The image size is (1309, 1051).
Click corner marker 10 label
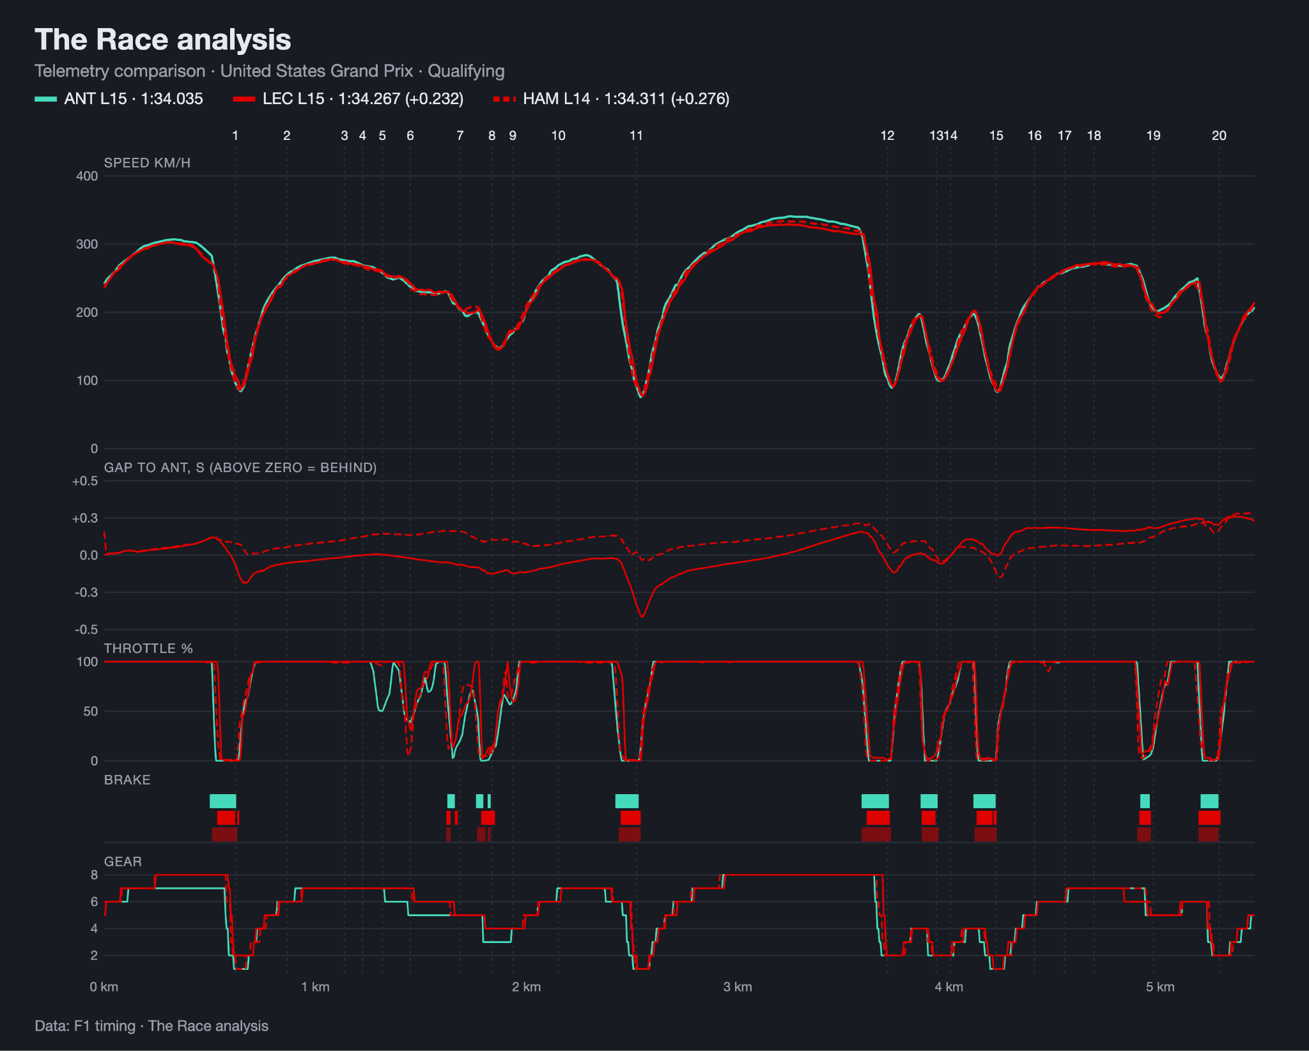tap(559, 135)
